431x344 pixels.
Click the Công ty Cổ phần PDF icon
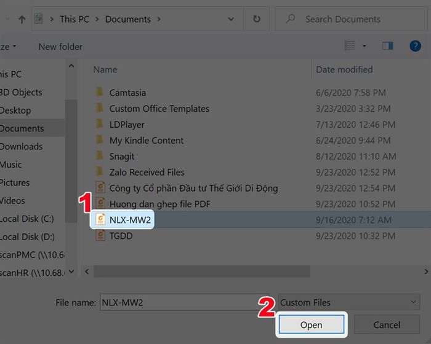tap(100, 187)
